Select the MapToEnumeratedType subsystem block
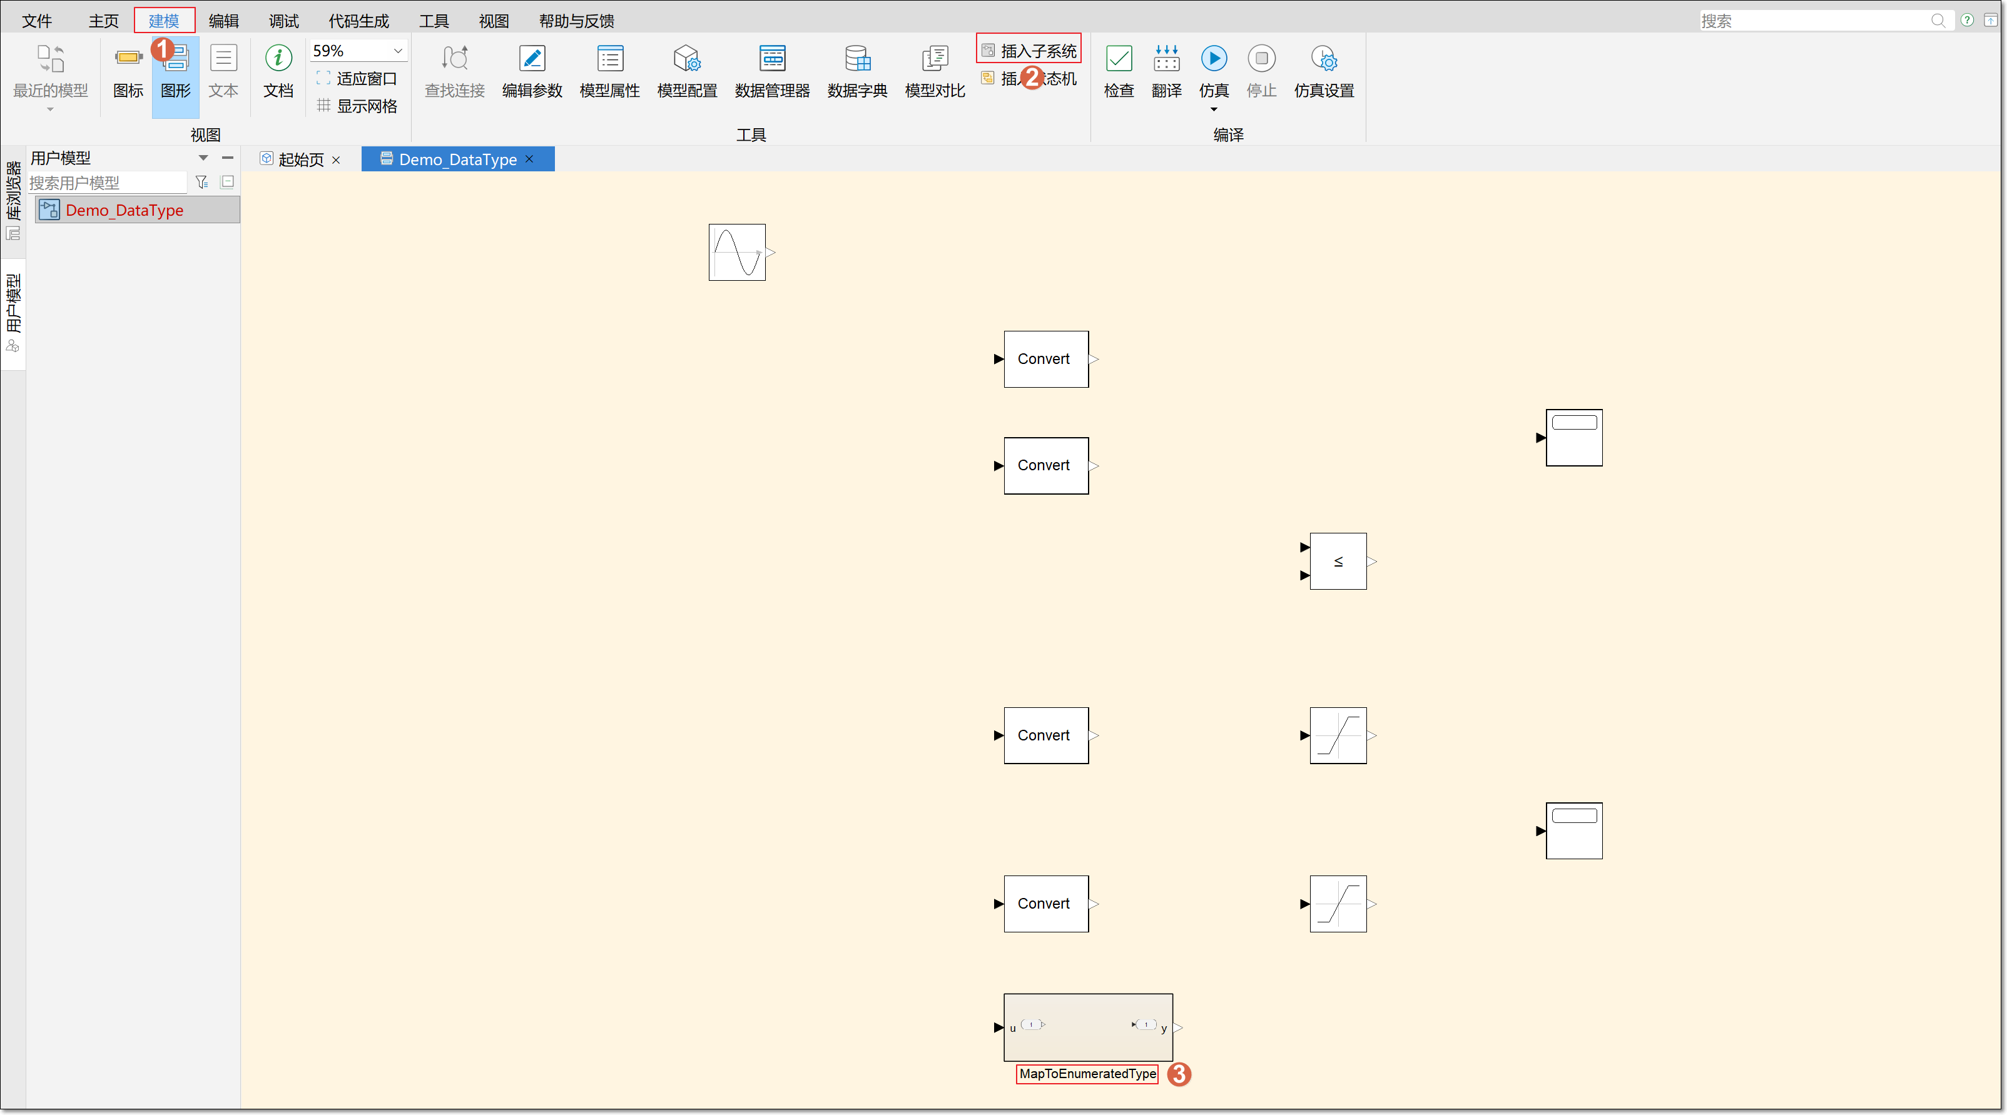 point(1087,1027)
